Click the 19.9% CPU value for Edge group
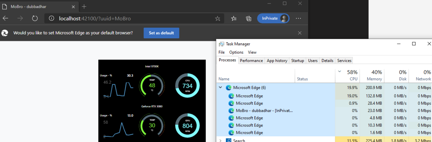The width and height of the screenshot is (432, 142). tap(352, 87)
